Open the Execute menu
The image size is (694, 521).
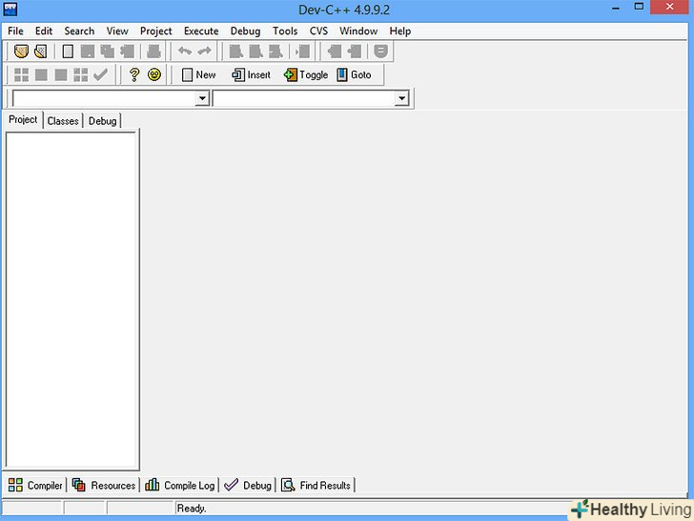point(201,31)
